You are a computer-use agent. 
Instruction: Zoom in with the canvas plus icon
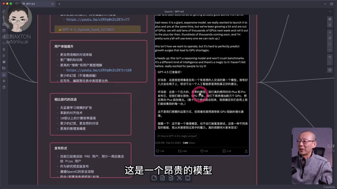coord(330,32)
